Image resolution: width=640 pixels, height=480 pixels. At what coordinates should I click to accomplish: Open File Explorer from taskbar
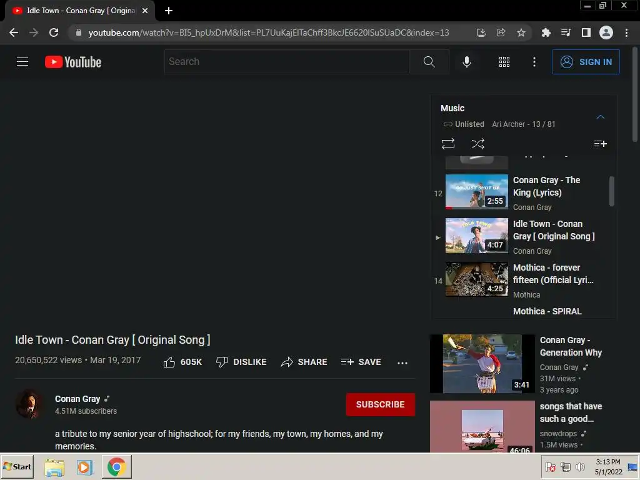pos(54,467)
